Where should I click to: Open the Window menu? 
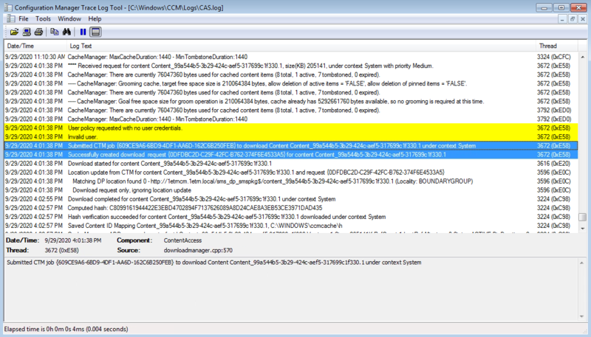pyautogui.click(x=69, y=18)
